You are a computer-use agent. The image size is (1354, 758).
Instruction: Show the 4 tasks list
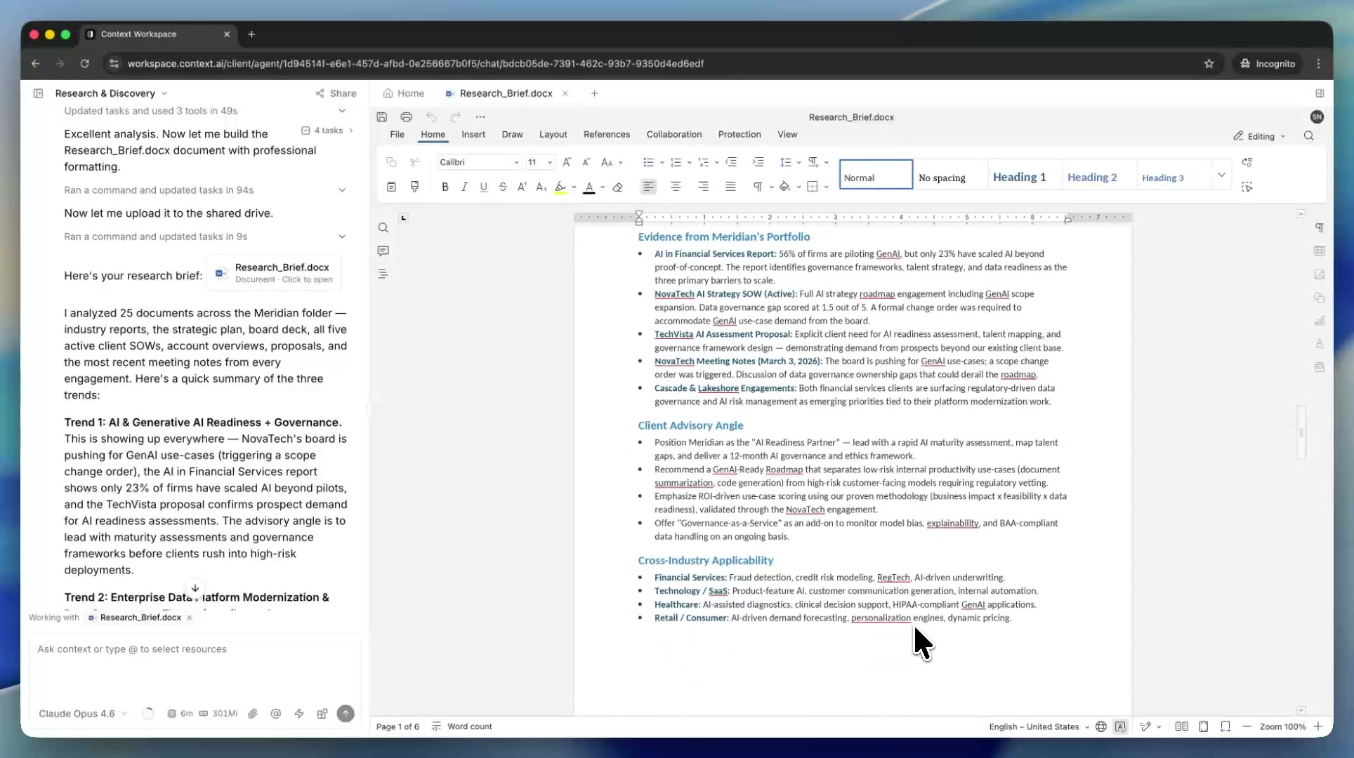pyautogui.click(x=327, y=131)
